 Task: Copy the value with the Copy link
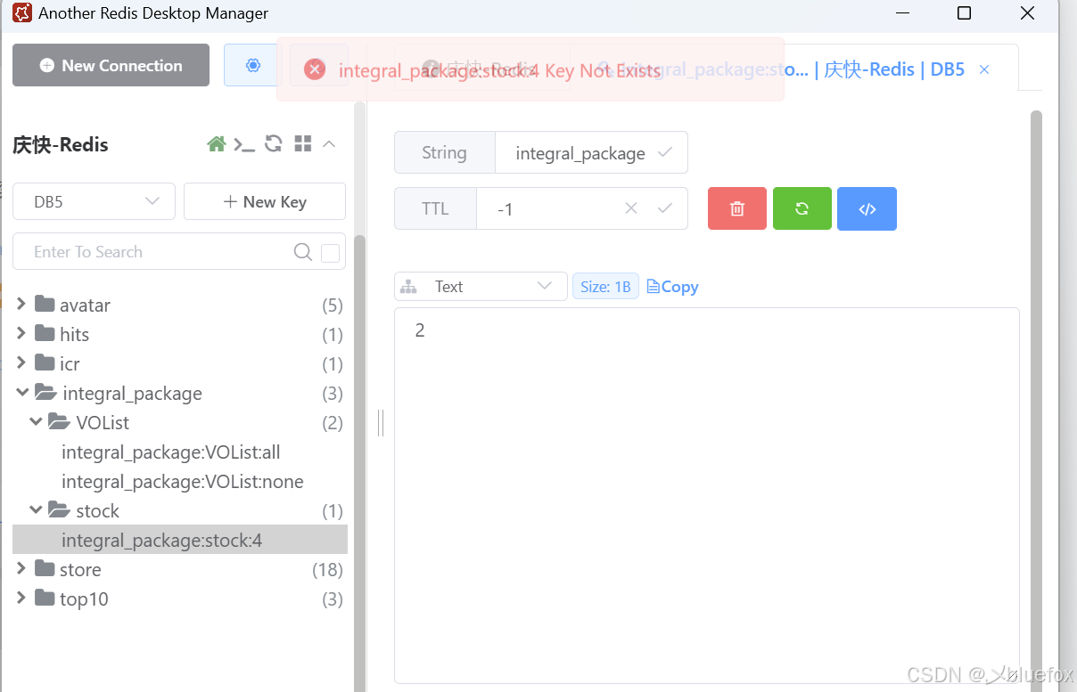(672, 287)
